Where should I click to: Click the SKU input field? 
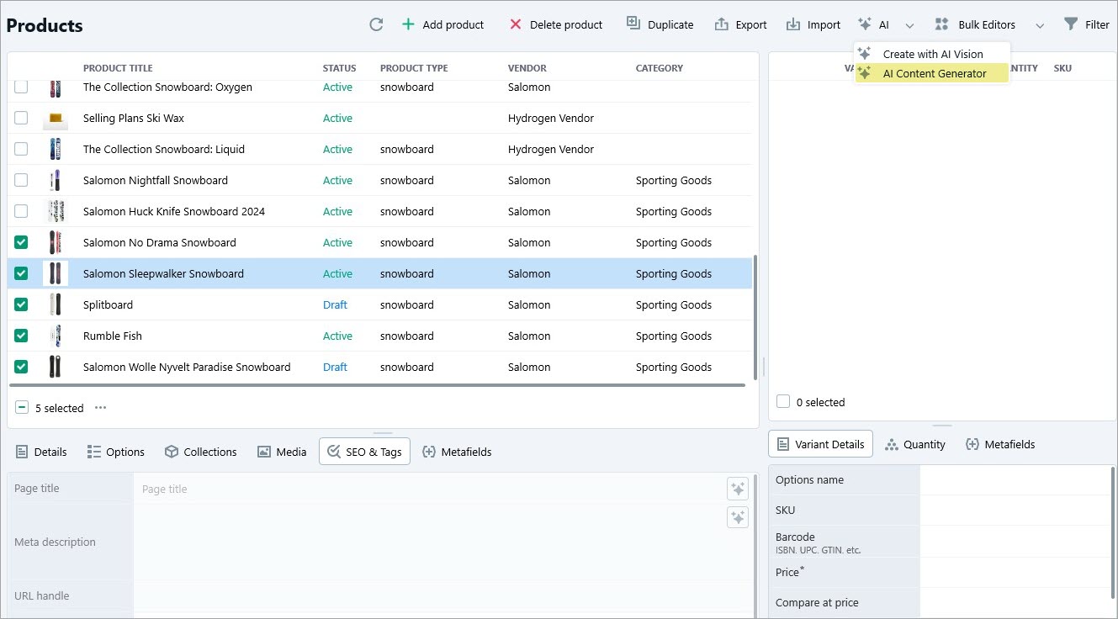click(x=1015, y=510)
